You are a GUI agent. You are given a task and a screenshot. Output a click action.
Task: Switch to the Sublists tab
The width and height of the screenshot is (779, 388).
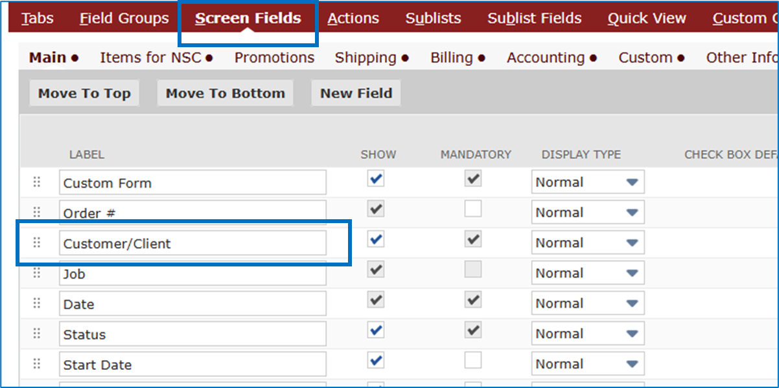pyautogui.click(x=433, y=18)
